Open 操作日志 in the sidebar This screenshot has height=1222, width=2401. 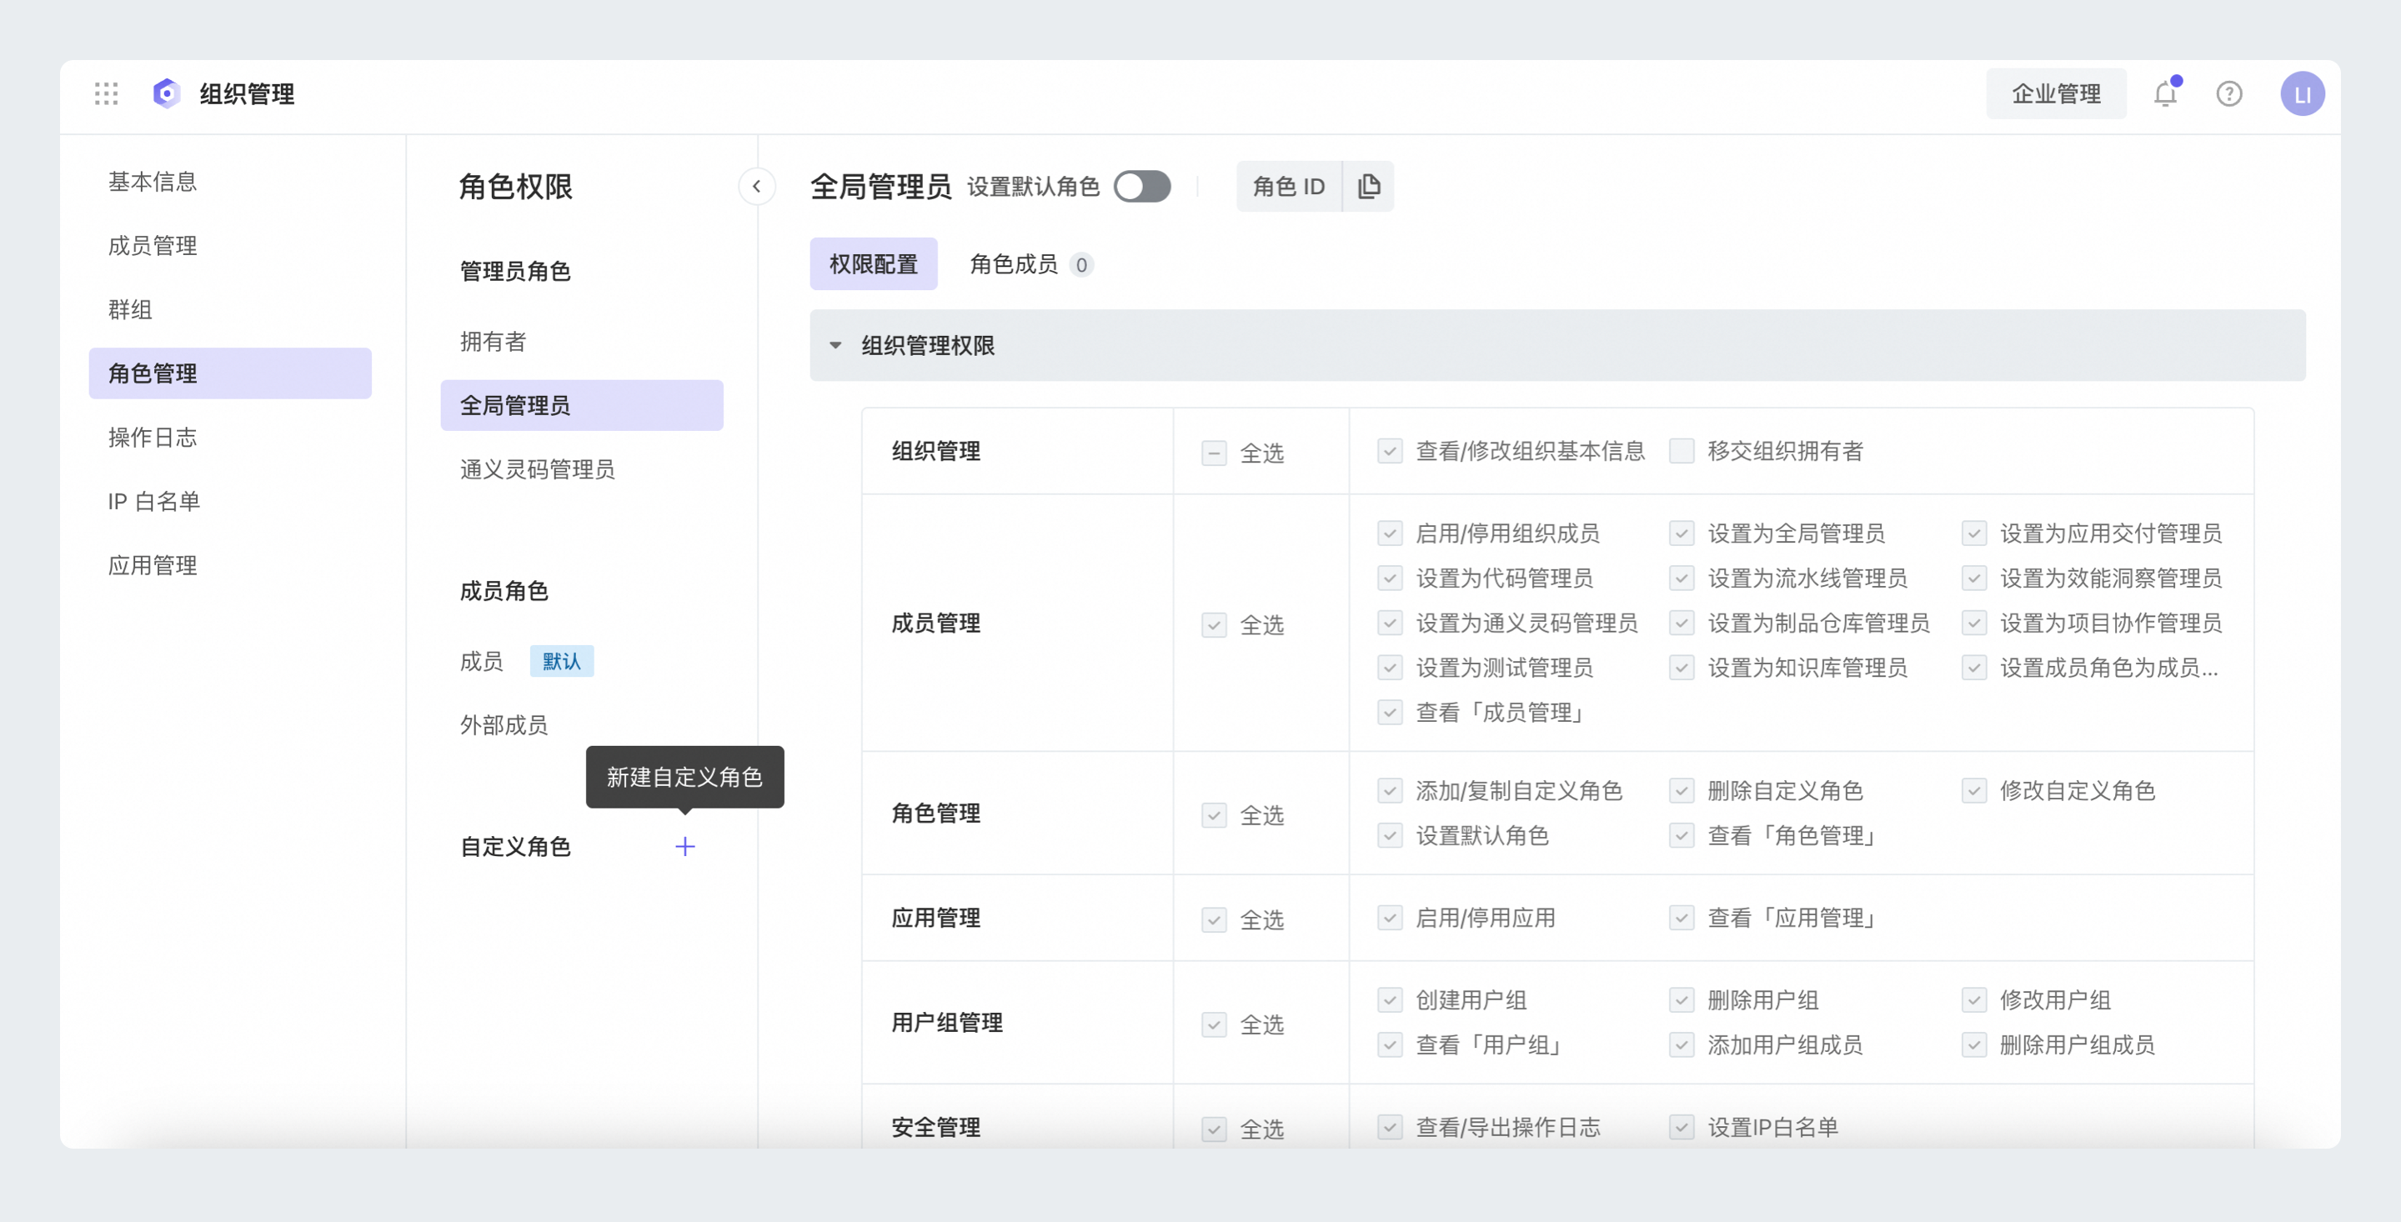pos(230,437)
